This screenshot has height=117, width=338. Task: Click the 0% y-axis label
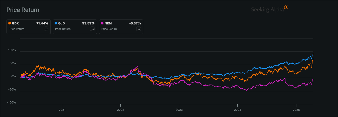click(14, 76)
